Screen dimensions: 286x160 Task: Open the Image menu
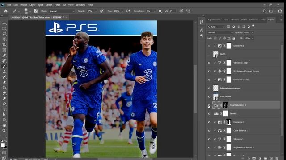click(24, 5)
